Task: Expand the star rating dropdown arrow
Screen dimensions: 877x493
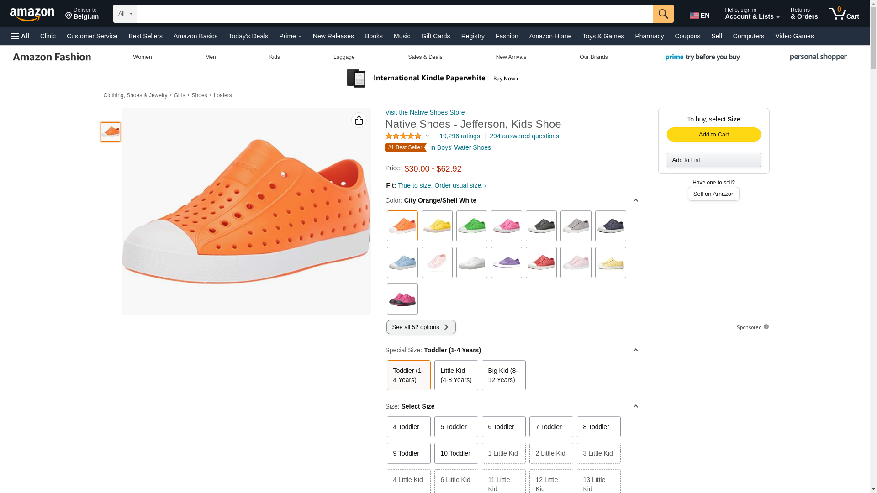Action: tap(428, 136)
